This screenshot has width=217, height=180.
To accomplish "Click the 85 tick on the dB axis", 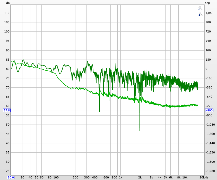I will [8, 60].
